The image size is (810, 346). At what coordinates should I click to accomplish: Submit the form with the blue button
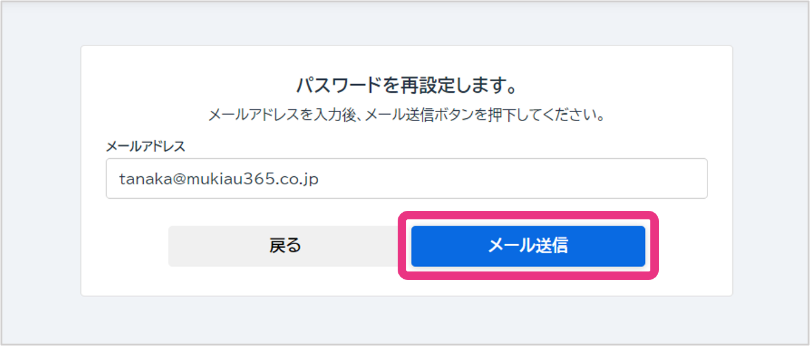pos(528,245)
